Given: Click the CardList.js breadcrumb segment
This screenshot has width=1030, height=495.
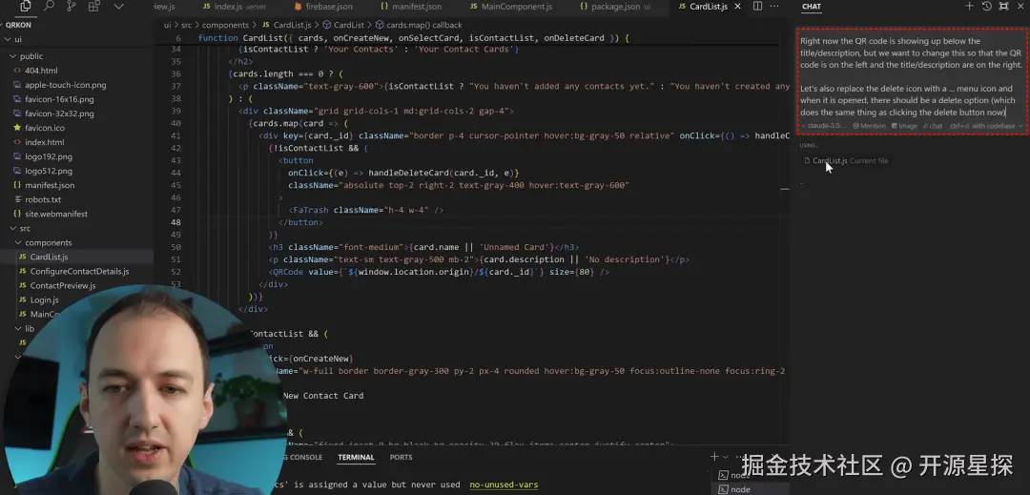Looking at the screenshot, I should (287, 25).
